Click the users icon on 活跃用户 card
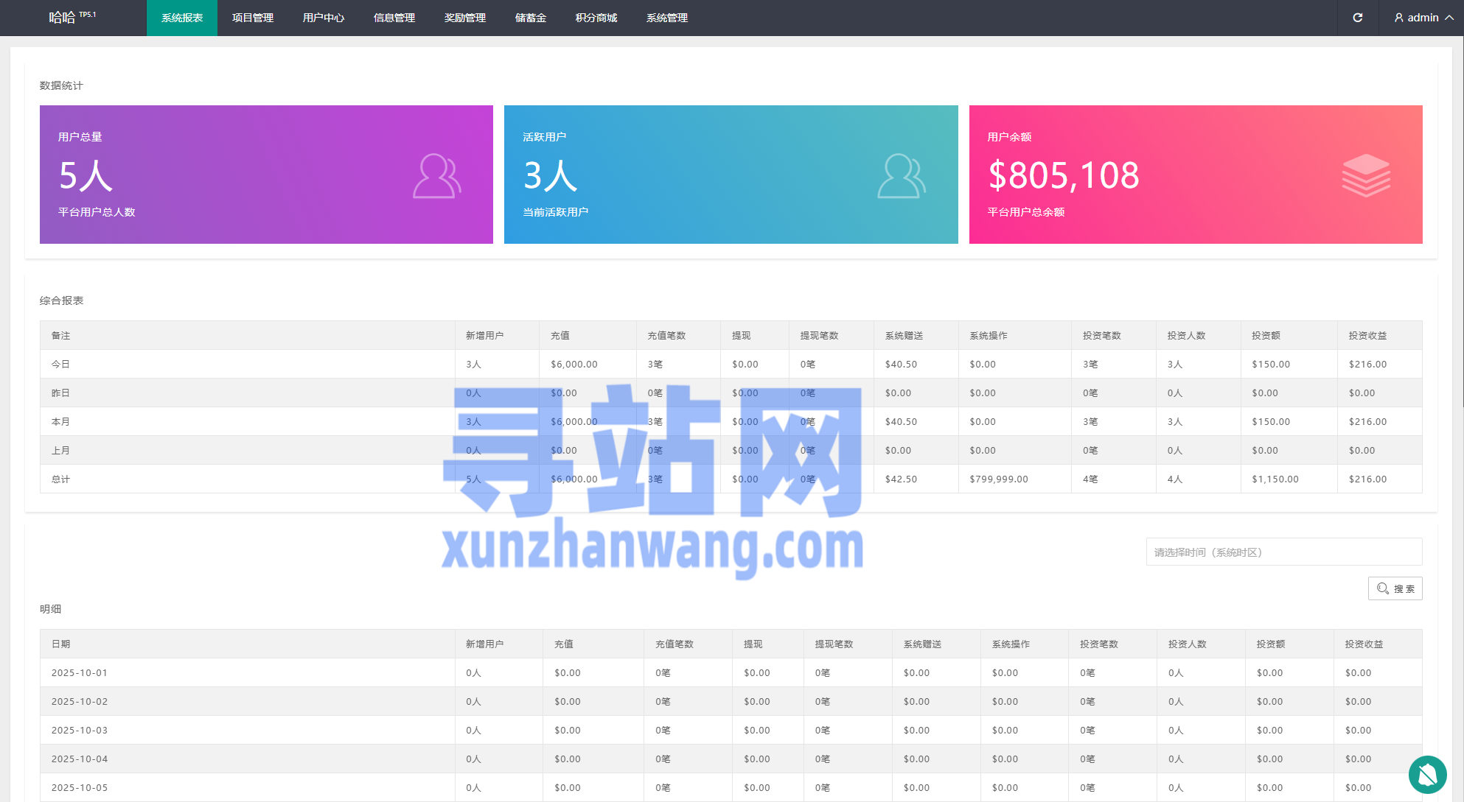Viewport: 1464px width, 802px height. (x=901, y=176)
